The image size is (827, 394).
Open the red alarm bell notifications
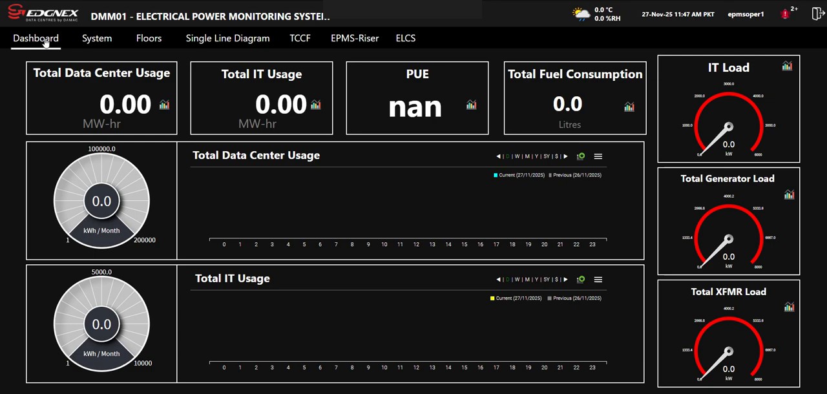pos(786,14)
